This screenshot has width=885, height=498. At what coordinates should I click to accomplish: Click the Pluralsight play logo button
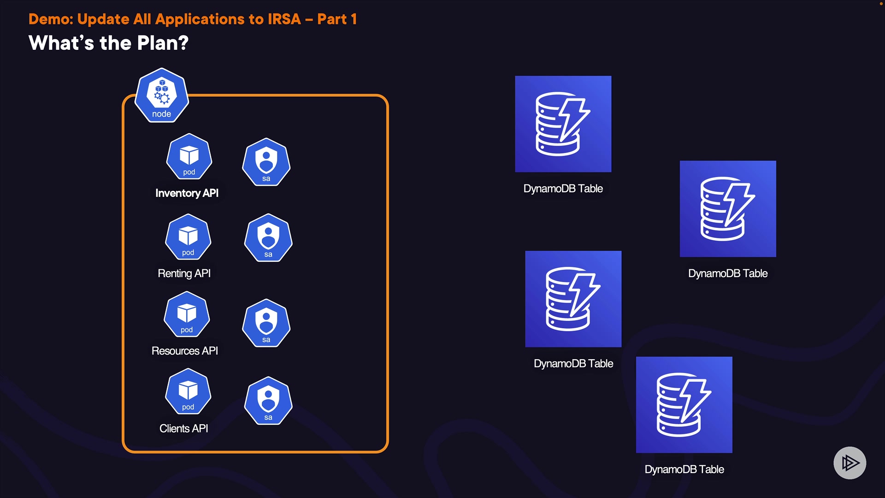(x=850, y=462)
